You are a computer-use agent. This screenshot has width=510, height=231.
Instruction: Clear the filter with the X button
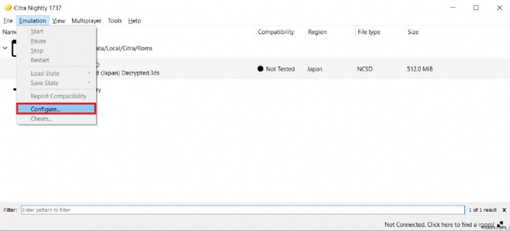(x=504, y=210)
